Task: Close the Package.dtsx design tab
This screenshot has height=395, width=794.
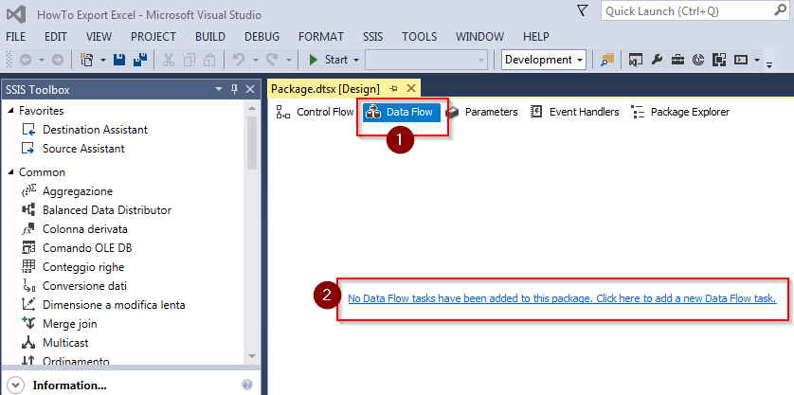Action: coord(411,89)
